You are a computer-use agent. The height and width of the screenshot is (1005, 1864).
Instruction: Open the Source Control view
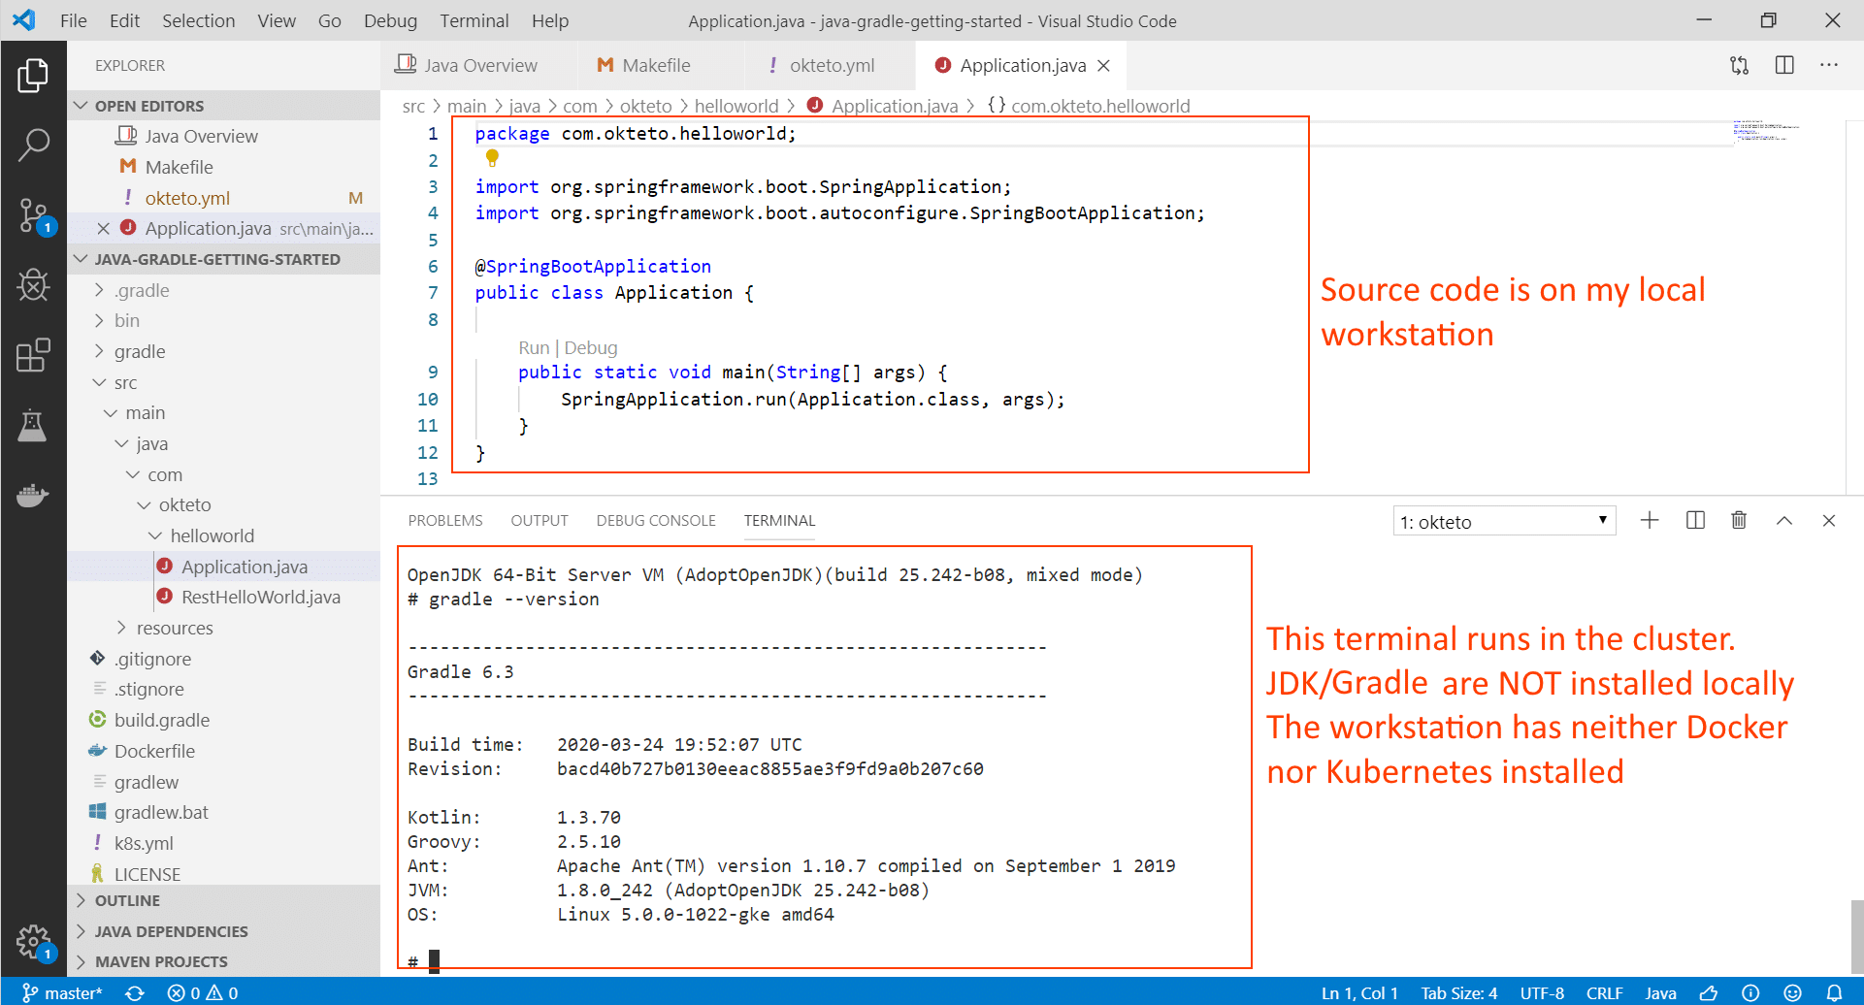[33, 215]
